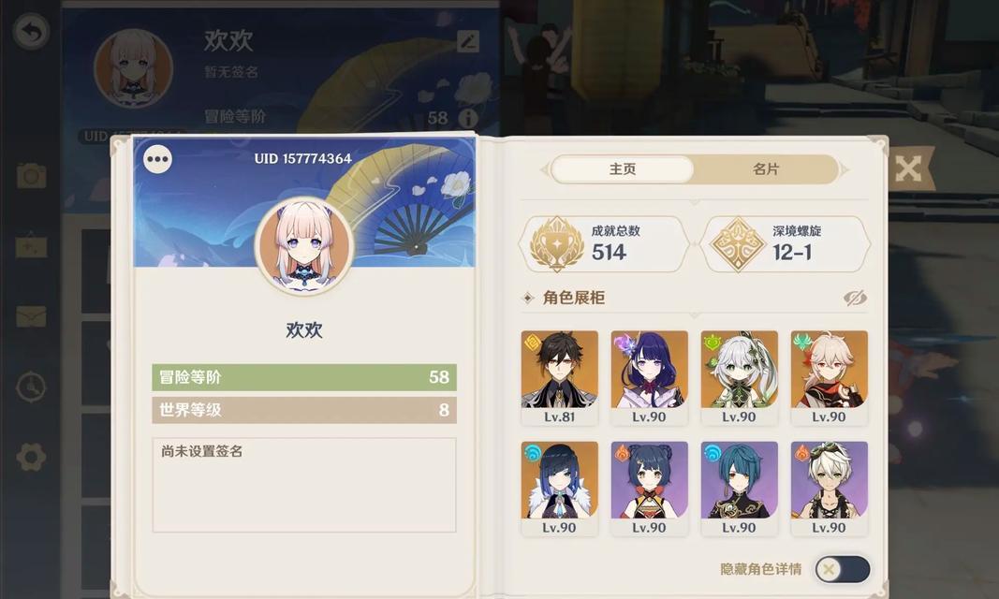Select the Lv.81 Zhongli character card
The image size is (999, 599).
(559, 378)
